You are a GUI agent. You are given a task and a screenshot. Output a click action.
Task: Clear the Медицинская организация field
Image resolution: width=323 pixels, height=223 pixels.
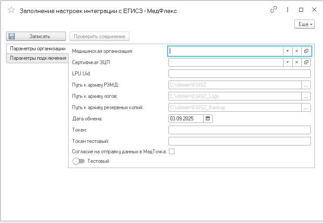click(x=297, y=51)
